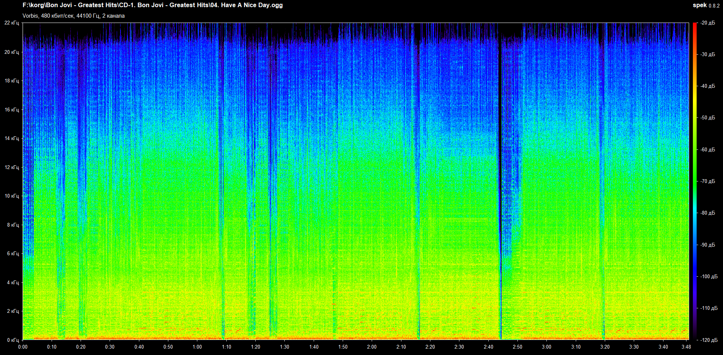Click the -70 дБ level scale label
The image size is (723, 355).
tap(708, 181)
